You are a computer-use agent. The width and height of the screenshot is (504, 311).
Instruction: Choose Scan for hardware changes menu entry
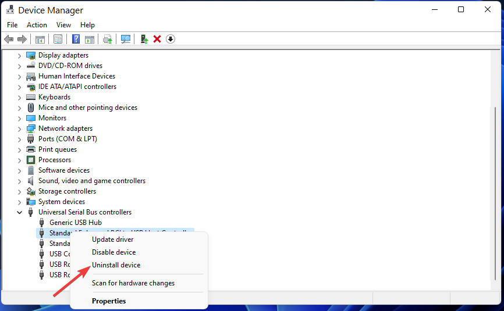[x=133, y=283]
